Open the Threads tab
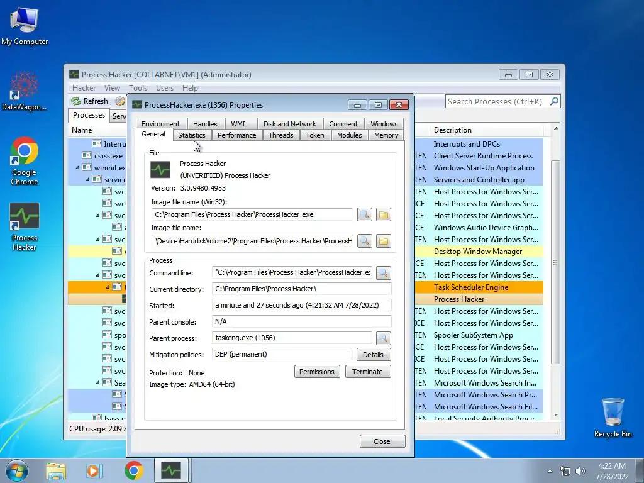644x483 pixels. (x=281, y=135)
